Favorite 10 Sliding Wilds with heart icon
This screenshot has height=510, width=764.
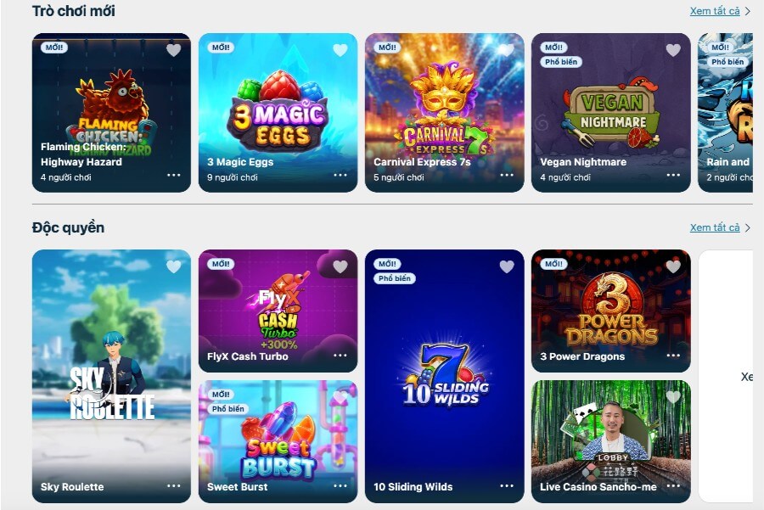pyautogui.click(x=507, y=266)
